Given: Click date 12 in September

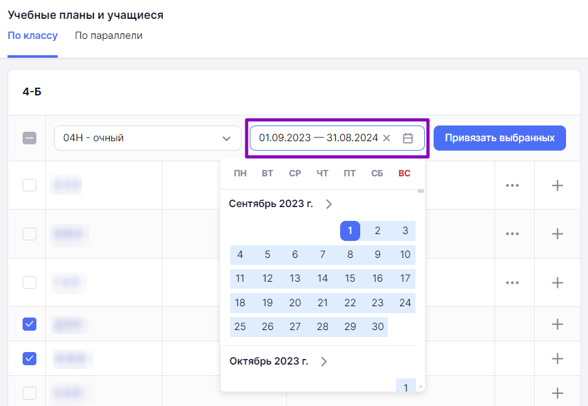Looking at the screenshot, I should click(267, 279).
